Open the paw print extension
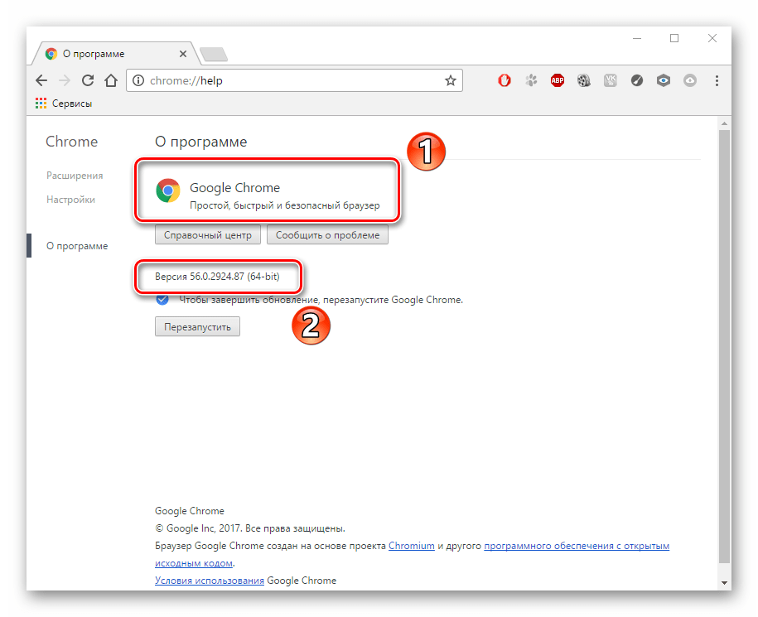This screenshot has height=617, width=758. coord(531,80)
